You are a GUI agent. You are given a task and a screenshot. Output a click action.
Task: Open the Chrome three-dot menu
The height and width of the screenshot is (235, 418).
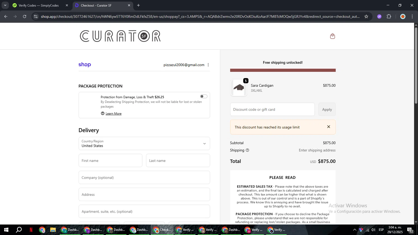(x=412, y=16)
